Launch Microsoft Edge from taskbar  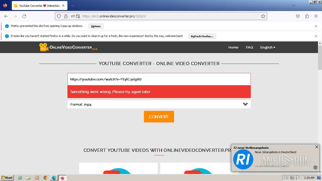pyautogui.click(x=54, y=178)
